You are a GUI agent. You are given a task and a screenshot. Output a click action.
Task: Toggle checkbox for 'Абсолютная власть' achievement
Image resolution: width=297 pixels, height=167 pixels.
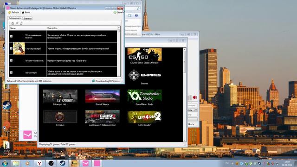click(x=11, y=61)
